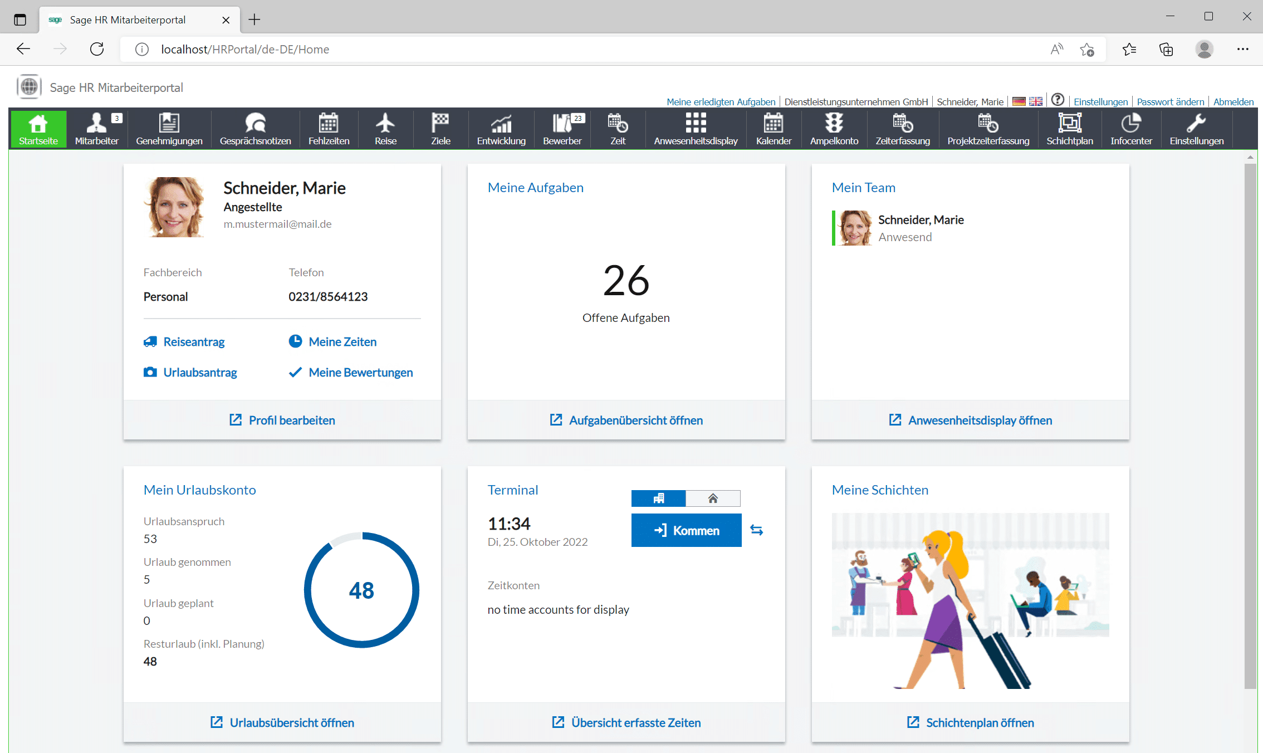Click the swap arrows next to Kommen
This screenshot has width=1263, height=753.
(756, 530)
